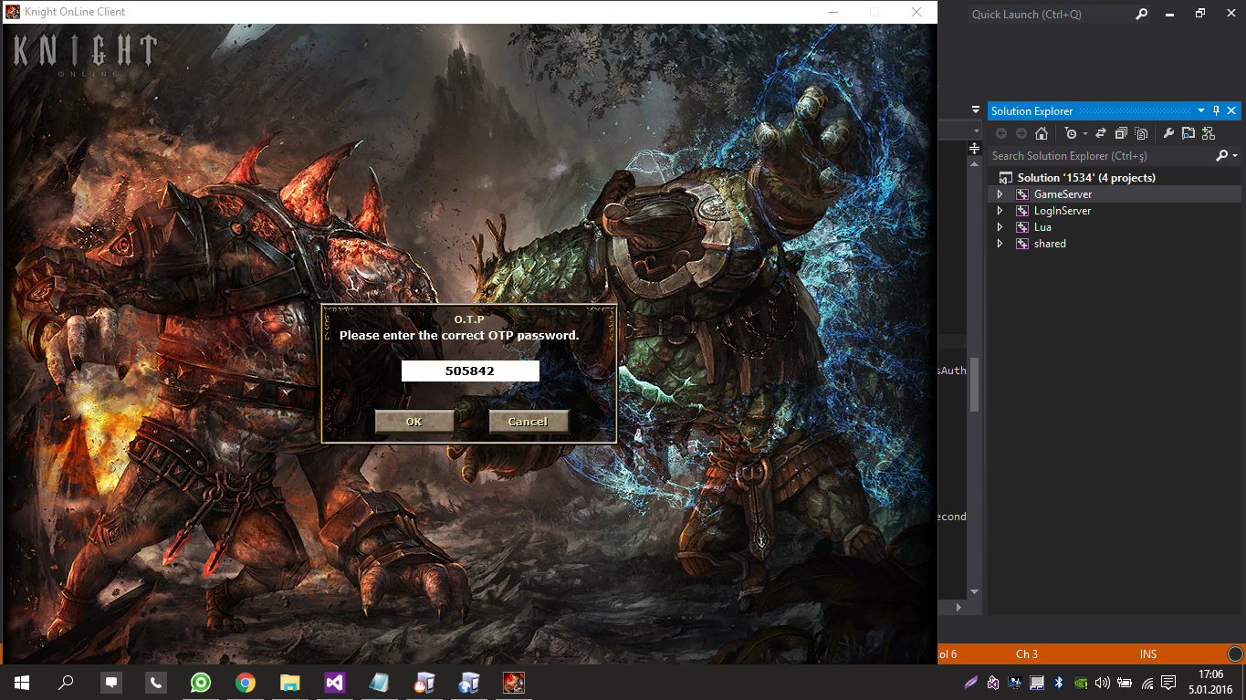Open WhatsApp from the taskbar
The width and height of the screenshot is (1246, 700).
point(201,682)
